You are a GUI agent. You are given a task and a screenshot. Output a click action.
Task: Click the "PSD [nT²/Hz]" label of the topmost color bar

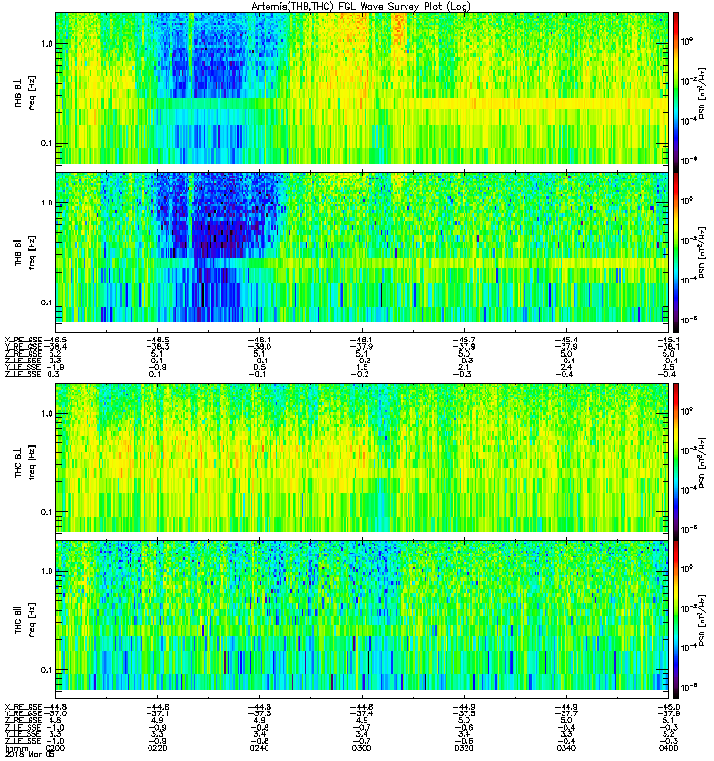[x=702, y=93]
